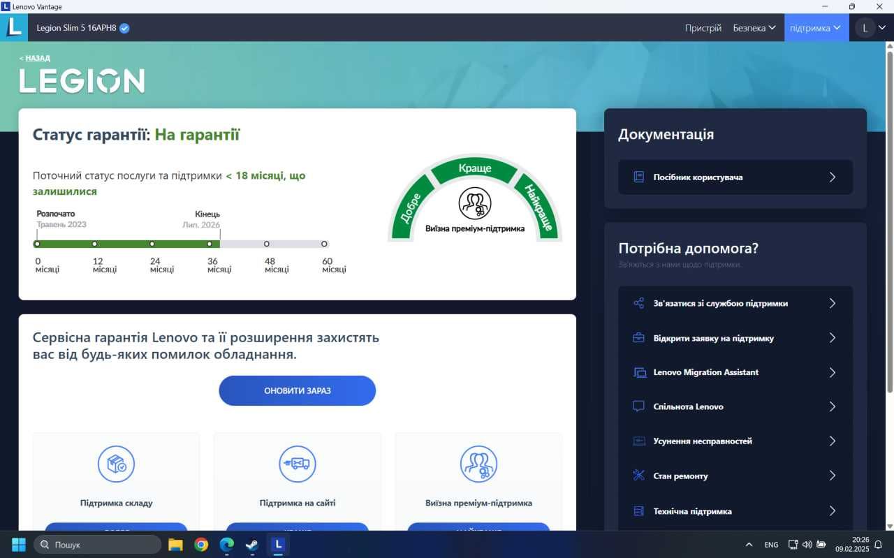Screen dimensions: 894x558
Task: Open the account dropdown arrow next to avatar
Action: pos(882,28)
